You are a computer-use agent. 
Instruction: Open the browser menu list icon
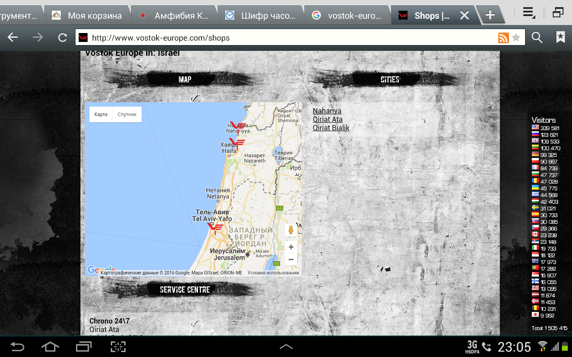pyautogui.click(x=529, y=13)
